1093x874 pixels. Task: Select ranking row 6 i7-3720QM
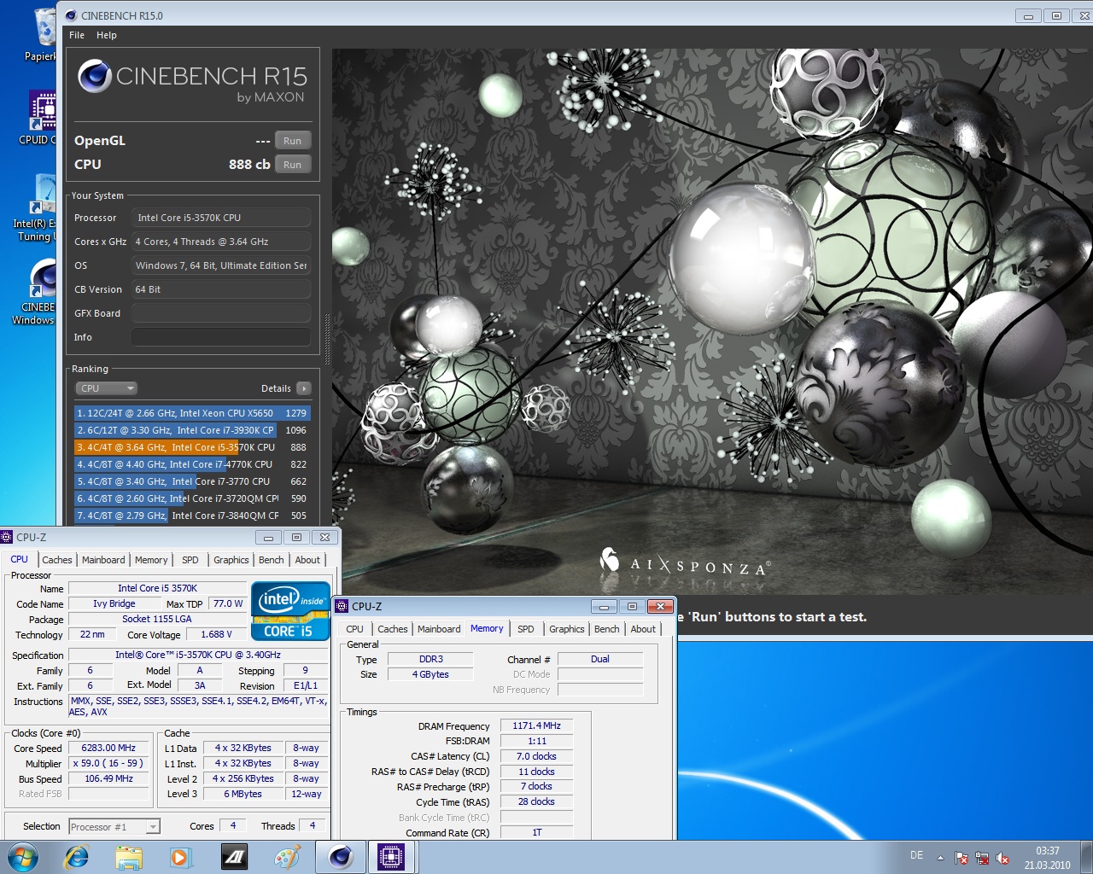(x=192, y=498)
